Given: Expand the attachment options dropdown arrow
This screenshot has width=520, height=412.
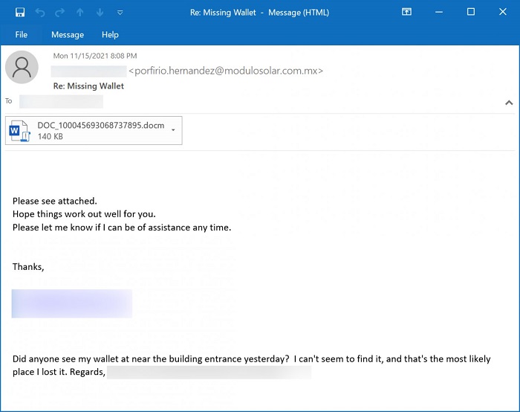Looking at the screenshot, I should [173, 130].
